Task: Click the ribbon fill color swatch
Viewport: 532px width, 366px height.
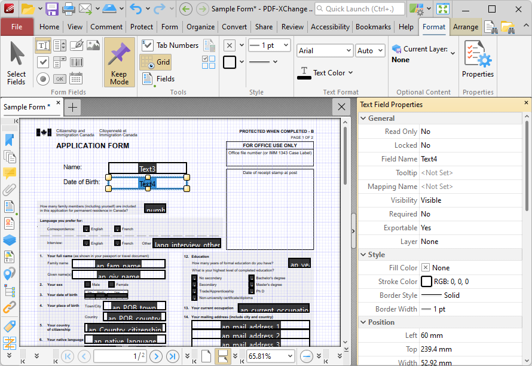Action: coord(230,45)
